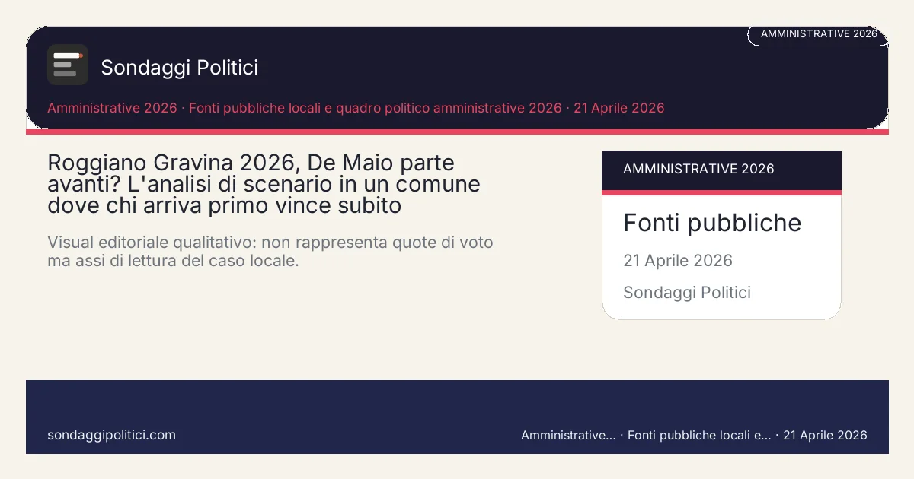
Task: Click the header text about Fonti pubbliche locali
Action: [x=375, y=108]
